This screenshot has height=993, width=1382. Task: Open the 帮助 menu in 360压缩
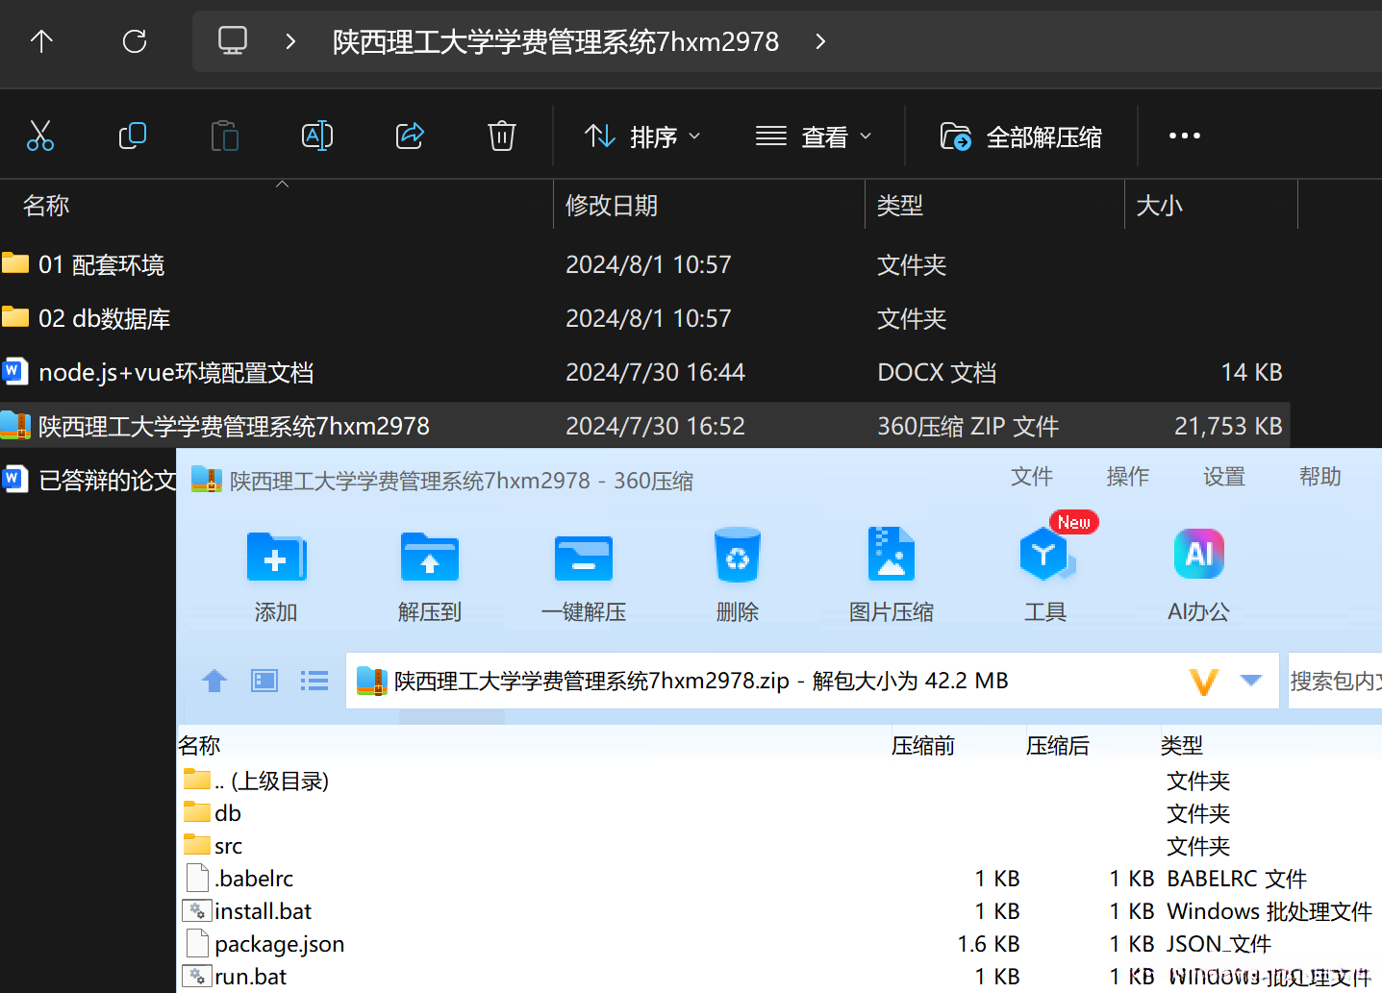pos(1320,477)
